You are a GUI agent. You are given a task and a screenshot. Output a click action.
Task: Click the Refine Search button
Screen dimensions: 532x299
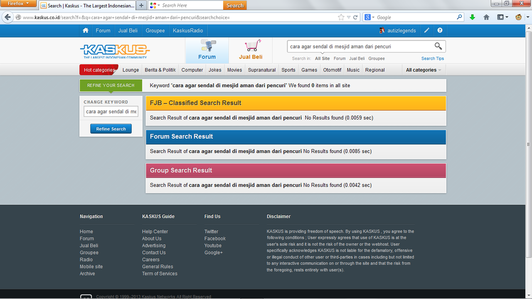[x=111, y=129]
